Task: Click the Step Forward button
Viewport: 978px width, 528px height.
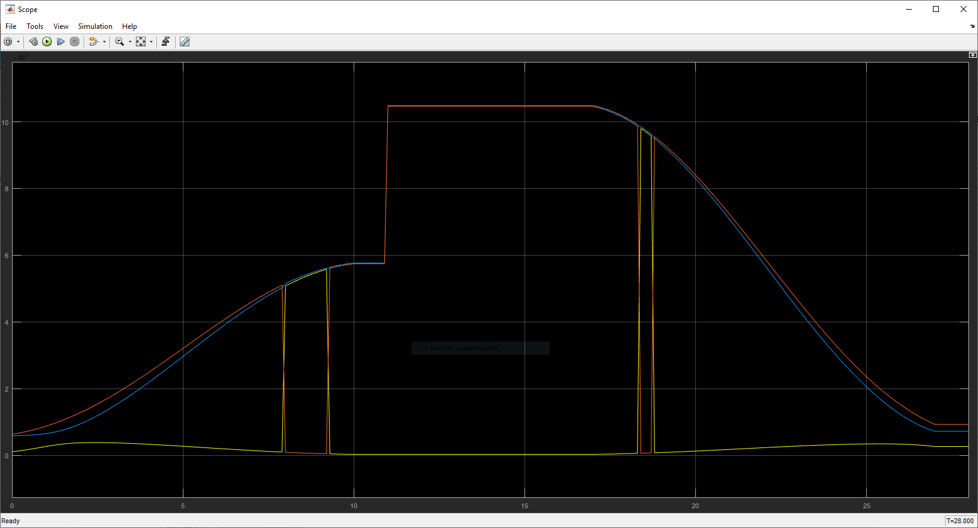Action: pyautogui.click(x=61, y=41)
